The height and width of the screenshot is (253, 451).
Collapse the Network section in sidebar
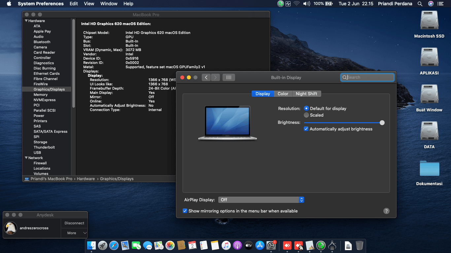point(26,158)
